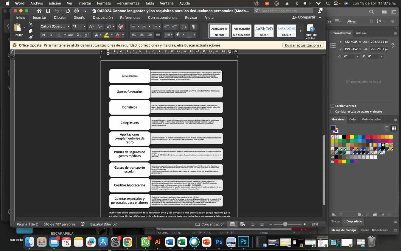Clear all formatting with the eraser icon

(120, 27)
